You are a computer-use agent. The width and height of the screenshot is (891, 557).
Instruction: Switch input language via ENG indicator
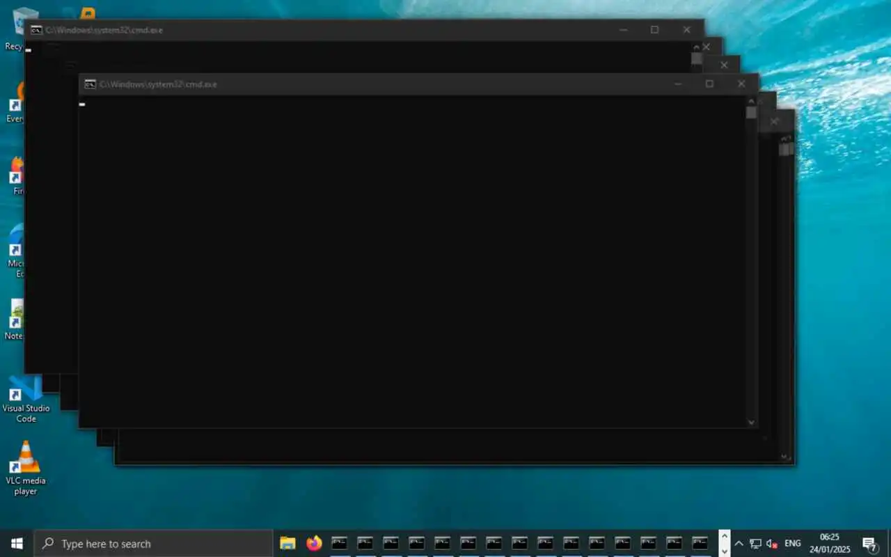793,544
